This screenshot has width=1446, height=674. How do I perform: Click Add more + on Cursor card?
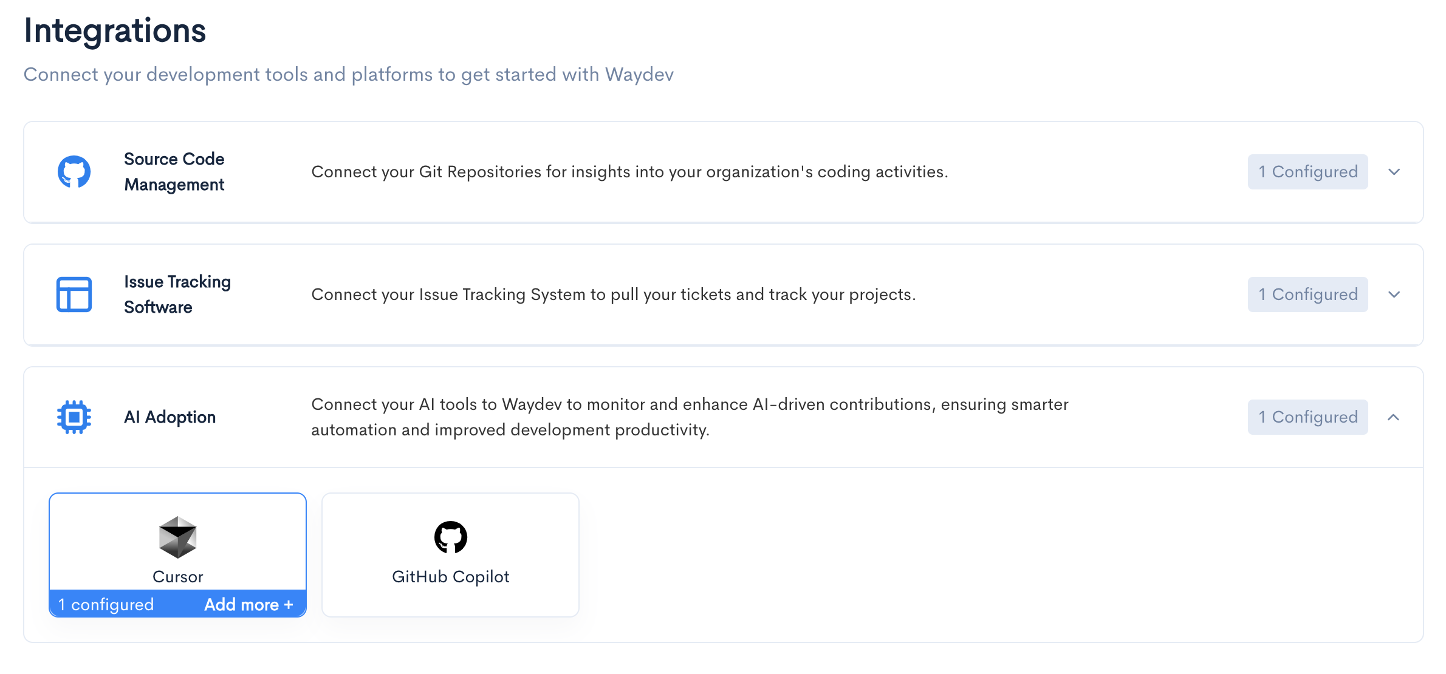[248, 605]
